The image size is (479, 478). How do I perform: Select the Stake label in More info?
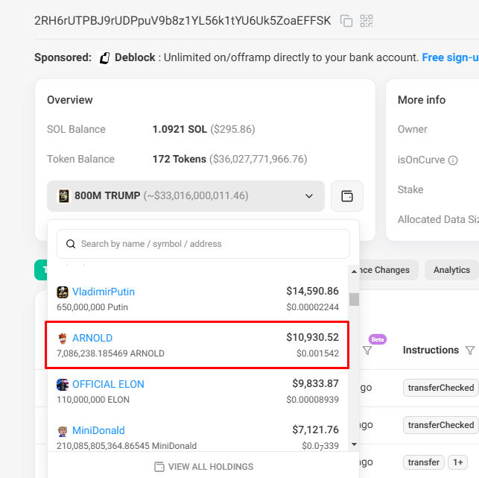pos(410,189)
